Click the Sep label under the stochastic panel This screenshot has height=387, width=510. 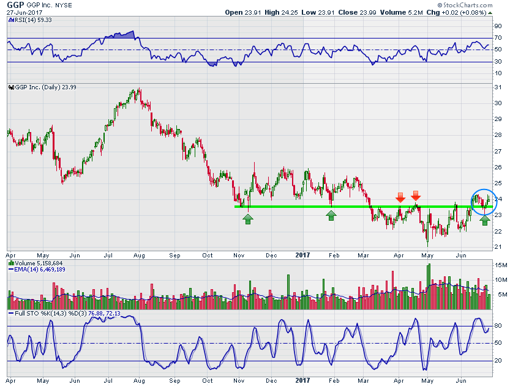tap(174, 381)
